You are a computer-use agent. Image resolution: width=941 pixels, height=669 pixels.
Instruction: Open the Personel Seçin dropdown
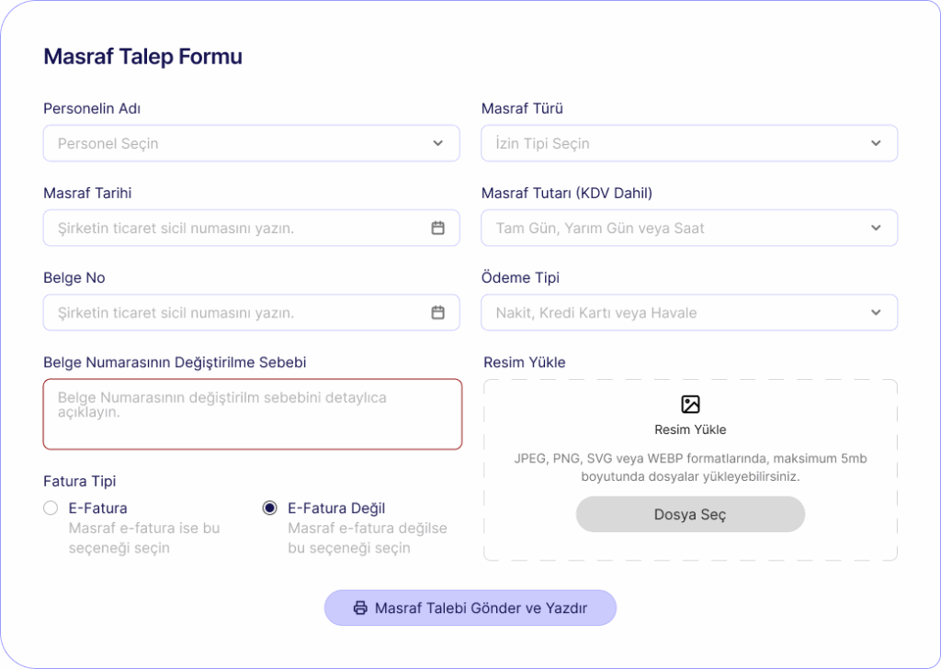239,144
